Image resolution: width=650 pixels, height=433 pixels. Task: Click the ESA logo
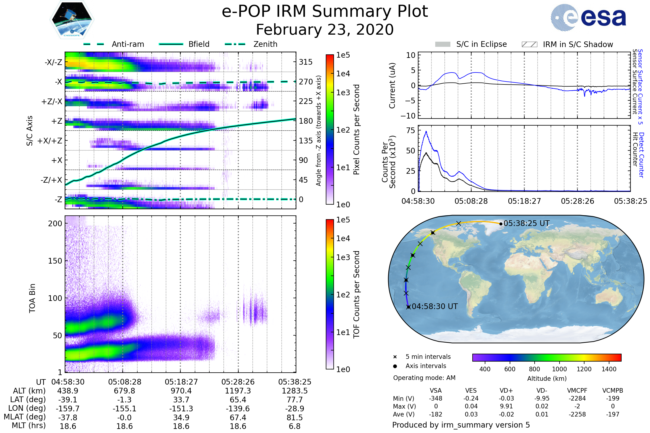coord(589,17)
